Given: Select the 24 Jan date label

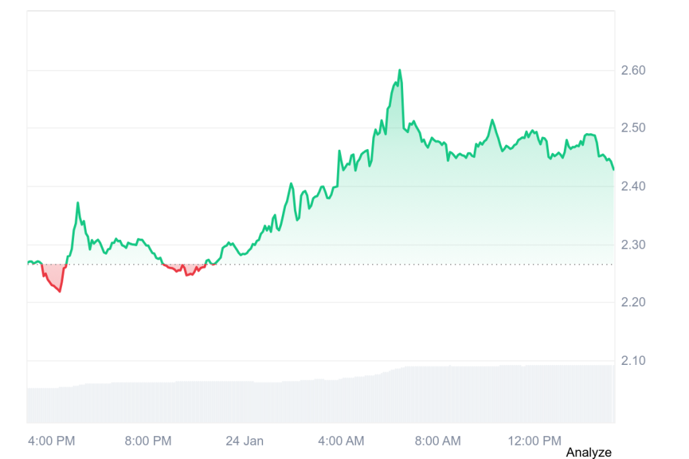Looking at the screenshot, I should click(244, 441).
